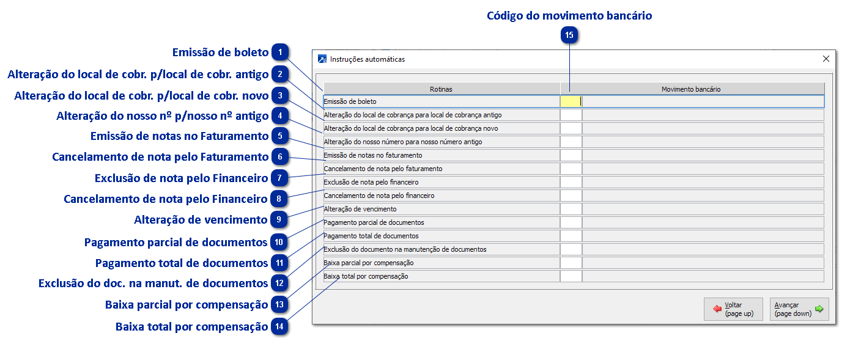Click the yellow code field for Emissão de boleto
The height and width of the screenshot is (344, 850).
coord(571,101)
